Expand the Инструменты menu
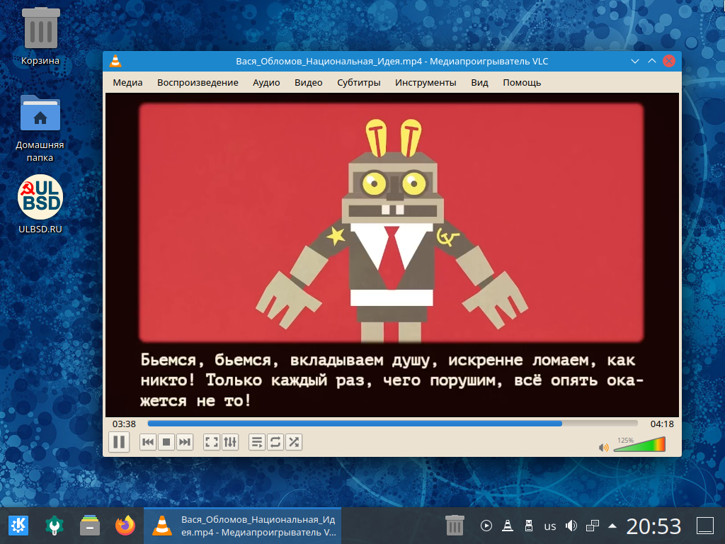Viewport: 725px width, 544px height. [x=426, y=82]
